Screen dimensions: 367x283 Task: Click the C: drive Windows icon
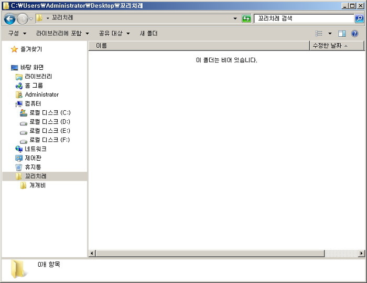24,113
